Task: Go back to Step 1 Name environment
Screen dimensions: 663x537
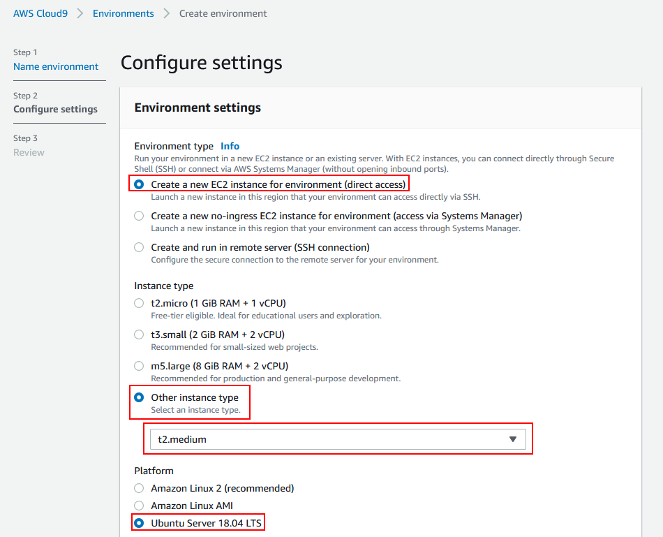Action: 56,66
